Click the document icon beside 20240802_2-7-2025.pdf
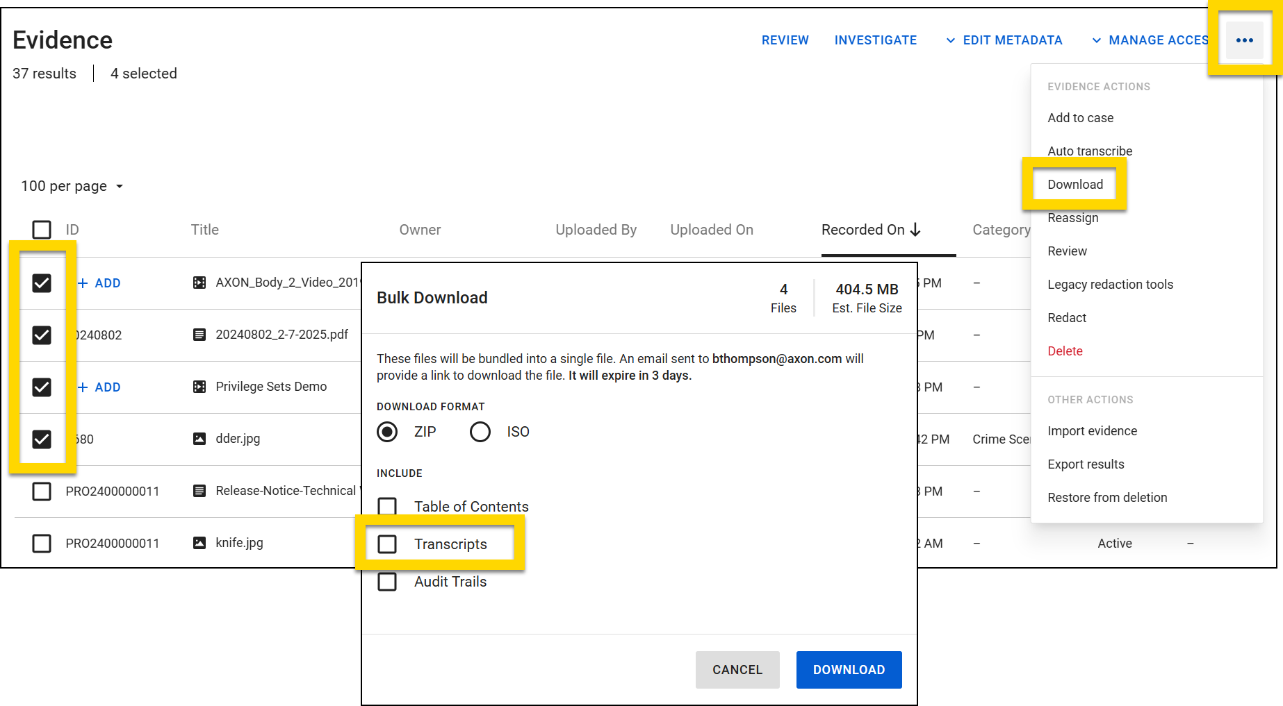The image size is (1283, 706). [x=199, y=335]
